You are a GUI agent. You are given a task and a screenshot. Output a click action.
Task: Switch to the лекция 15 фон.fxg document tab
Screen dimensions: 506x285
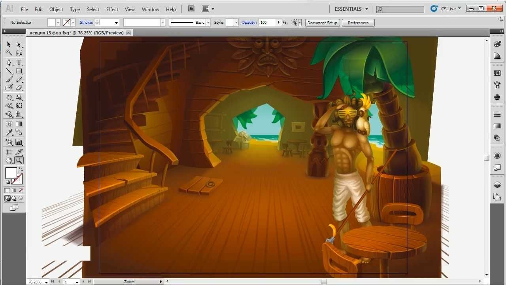(77, 33)
